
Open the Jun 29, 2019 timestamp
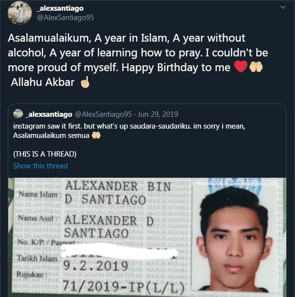tap(158, 114)
